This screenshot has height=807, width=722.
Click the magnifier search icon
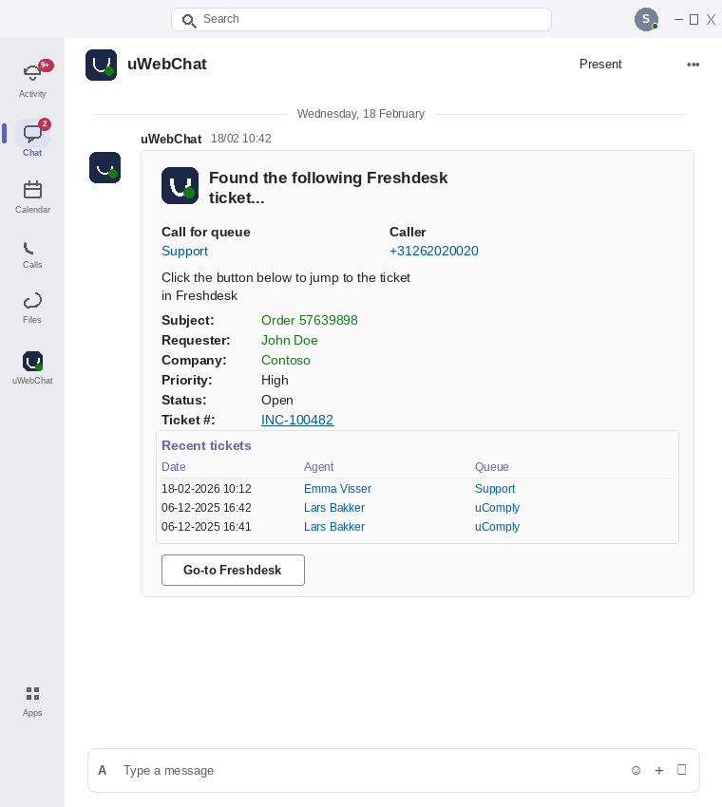click(x=189, y=21)
